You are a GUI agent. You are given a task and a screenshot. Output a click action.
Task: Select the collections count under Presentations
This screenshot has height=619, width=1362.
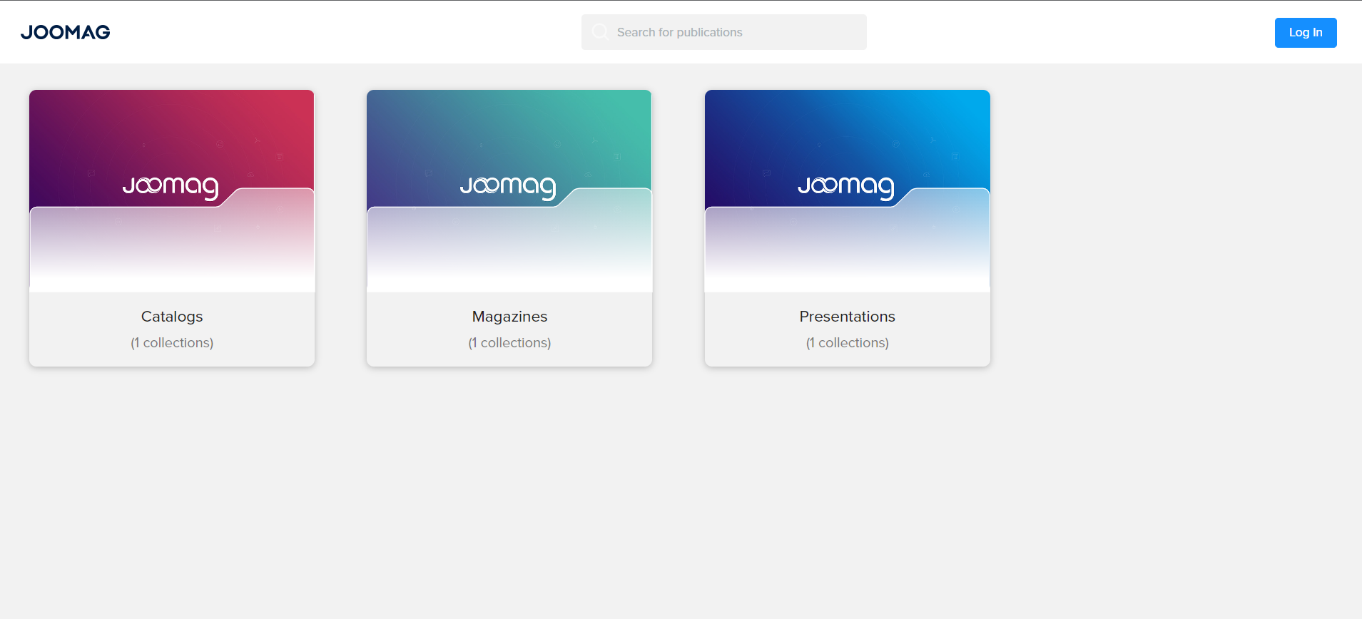(847, 343)
